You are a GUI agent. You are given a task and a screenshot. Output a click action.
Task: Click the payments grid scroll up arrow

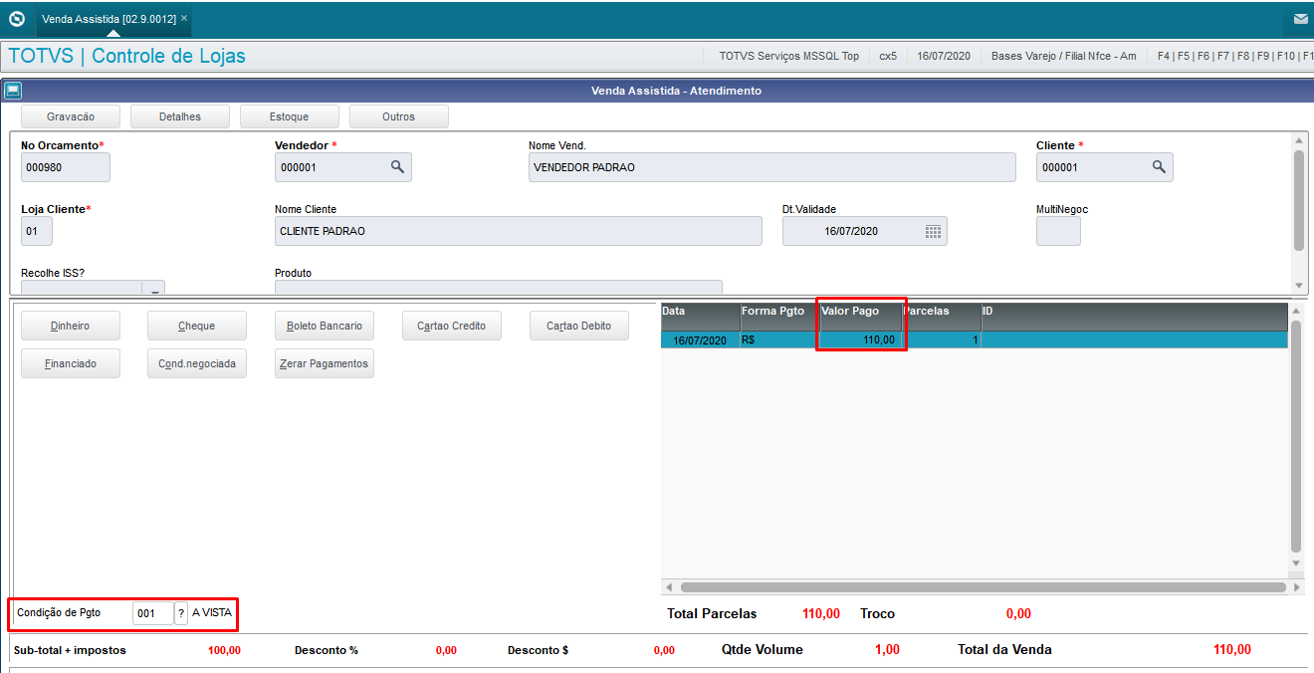[x=1296, y=311]
